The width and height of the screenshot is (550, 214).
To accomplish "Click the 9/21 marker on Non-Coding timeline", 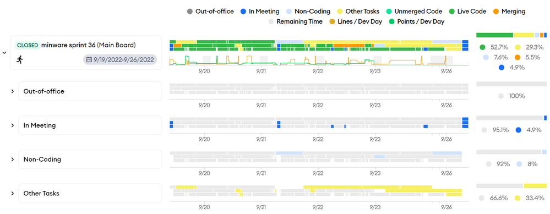I will click(260, 173).
